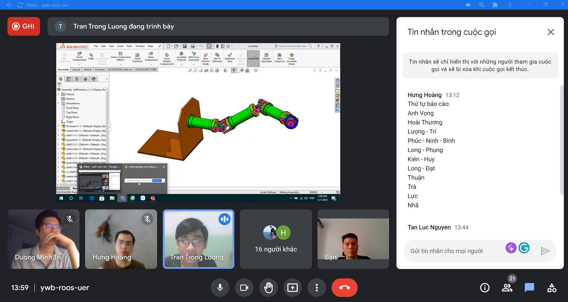Hang up the call
Image resolution: width=568 pixels, height=302 pixels.
[344, 288]
